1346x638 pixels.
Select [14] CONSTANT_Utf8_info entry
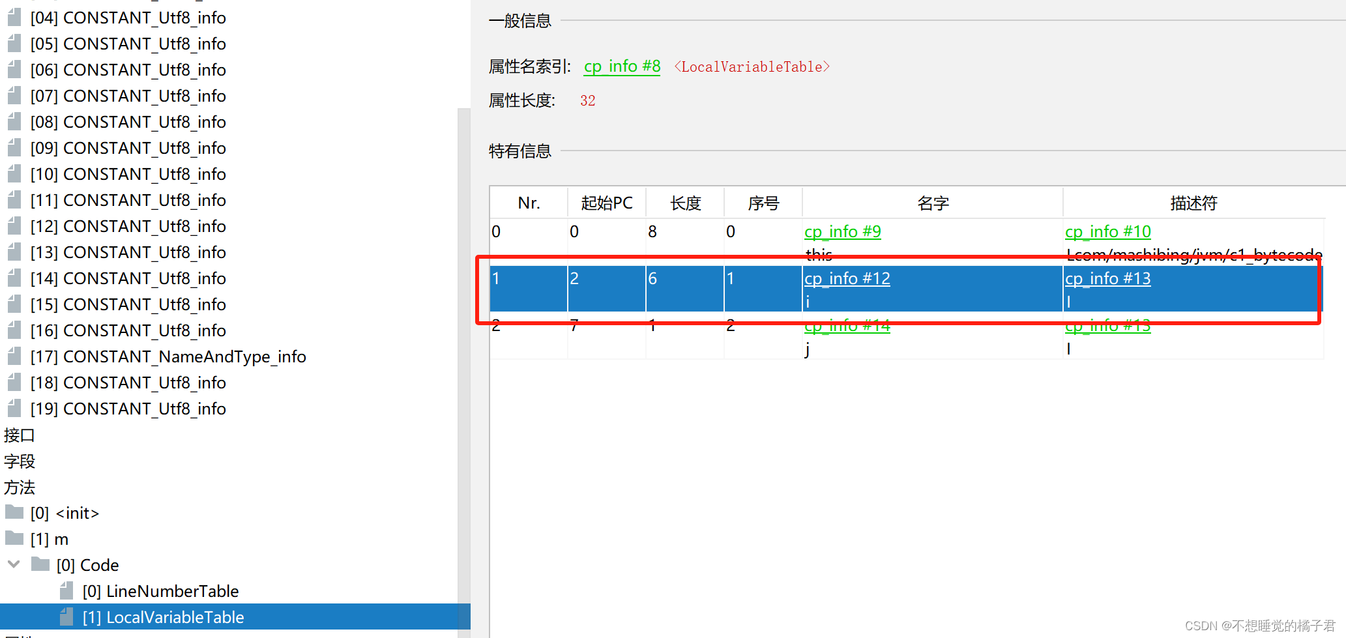[128, 278]
